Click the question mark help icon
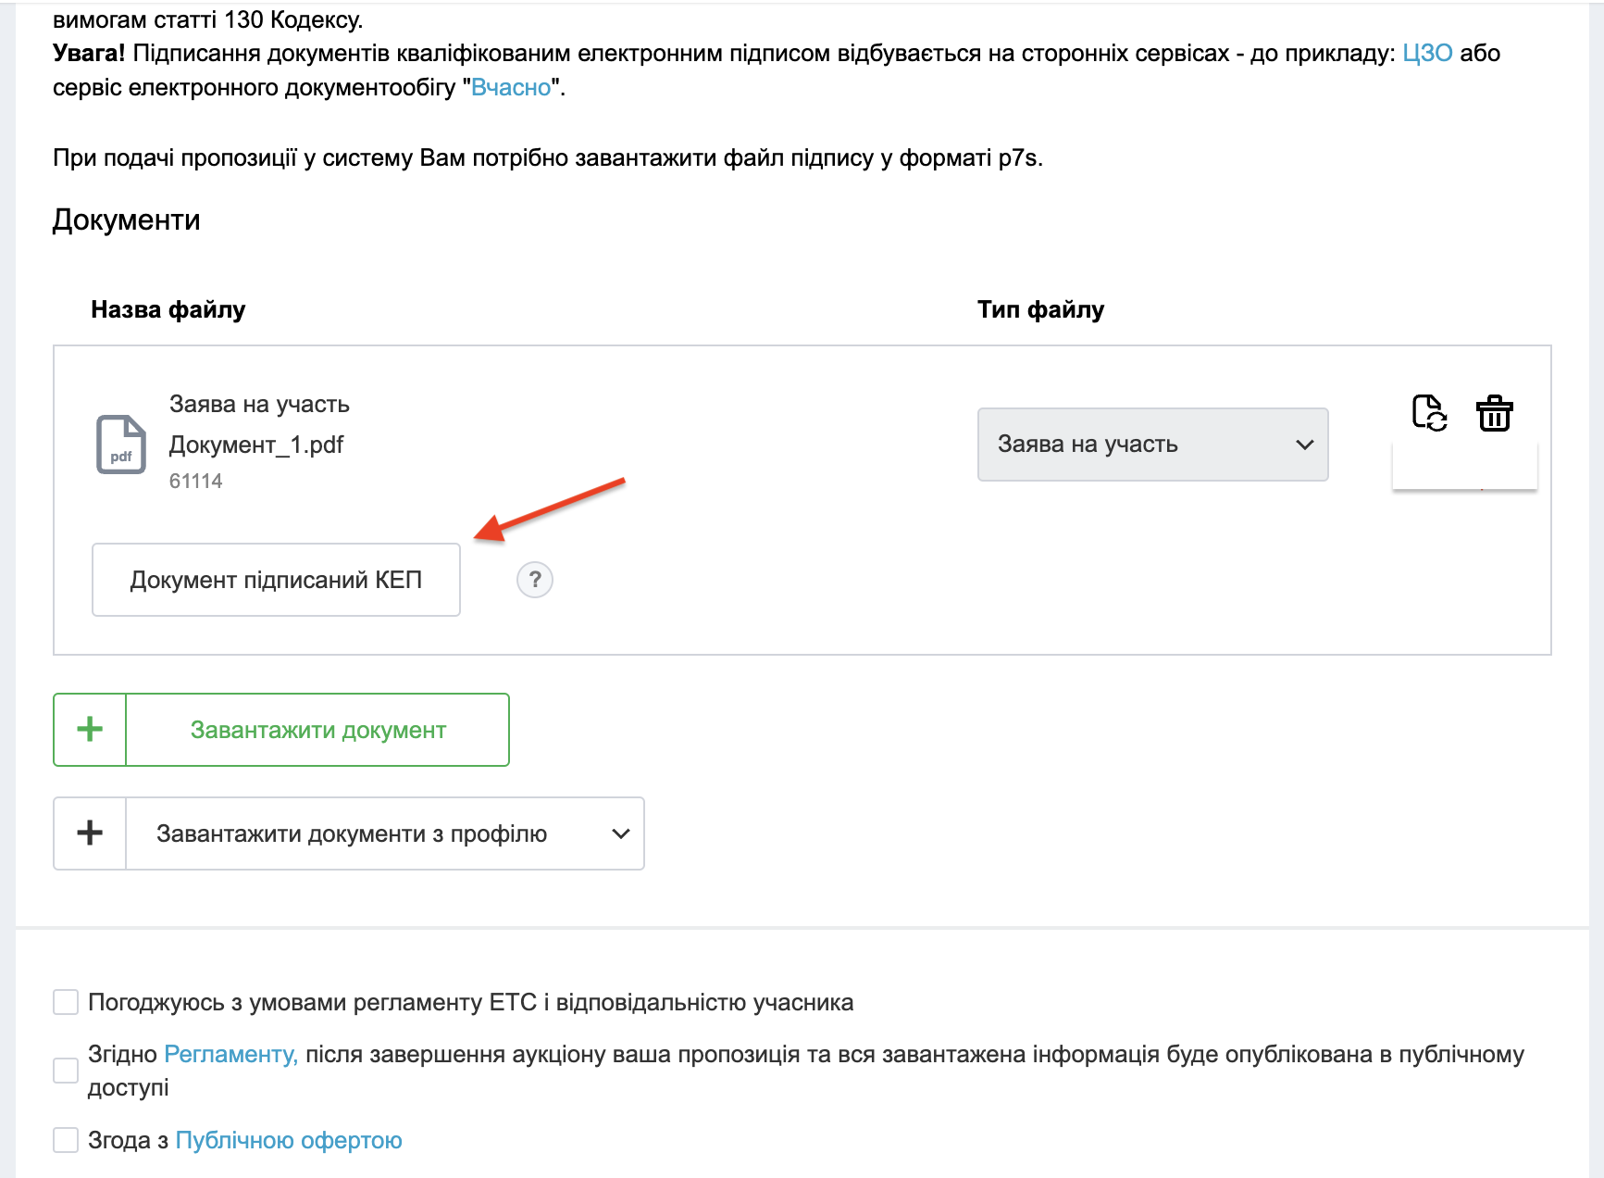1604x1178 pixels. [534, 580]
